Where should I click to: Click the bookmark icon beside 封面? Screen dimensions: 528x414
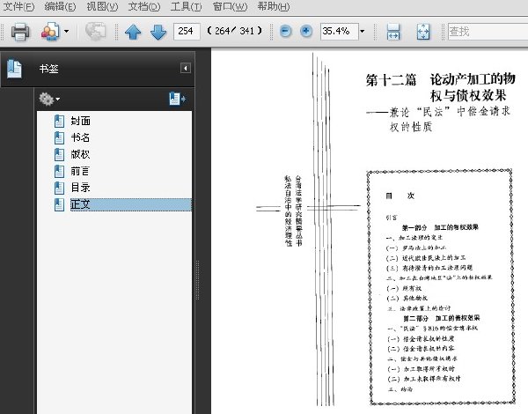tap(59, 121)
